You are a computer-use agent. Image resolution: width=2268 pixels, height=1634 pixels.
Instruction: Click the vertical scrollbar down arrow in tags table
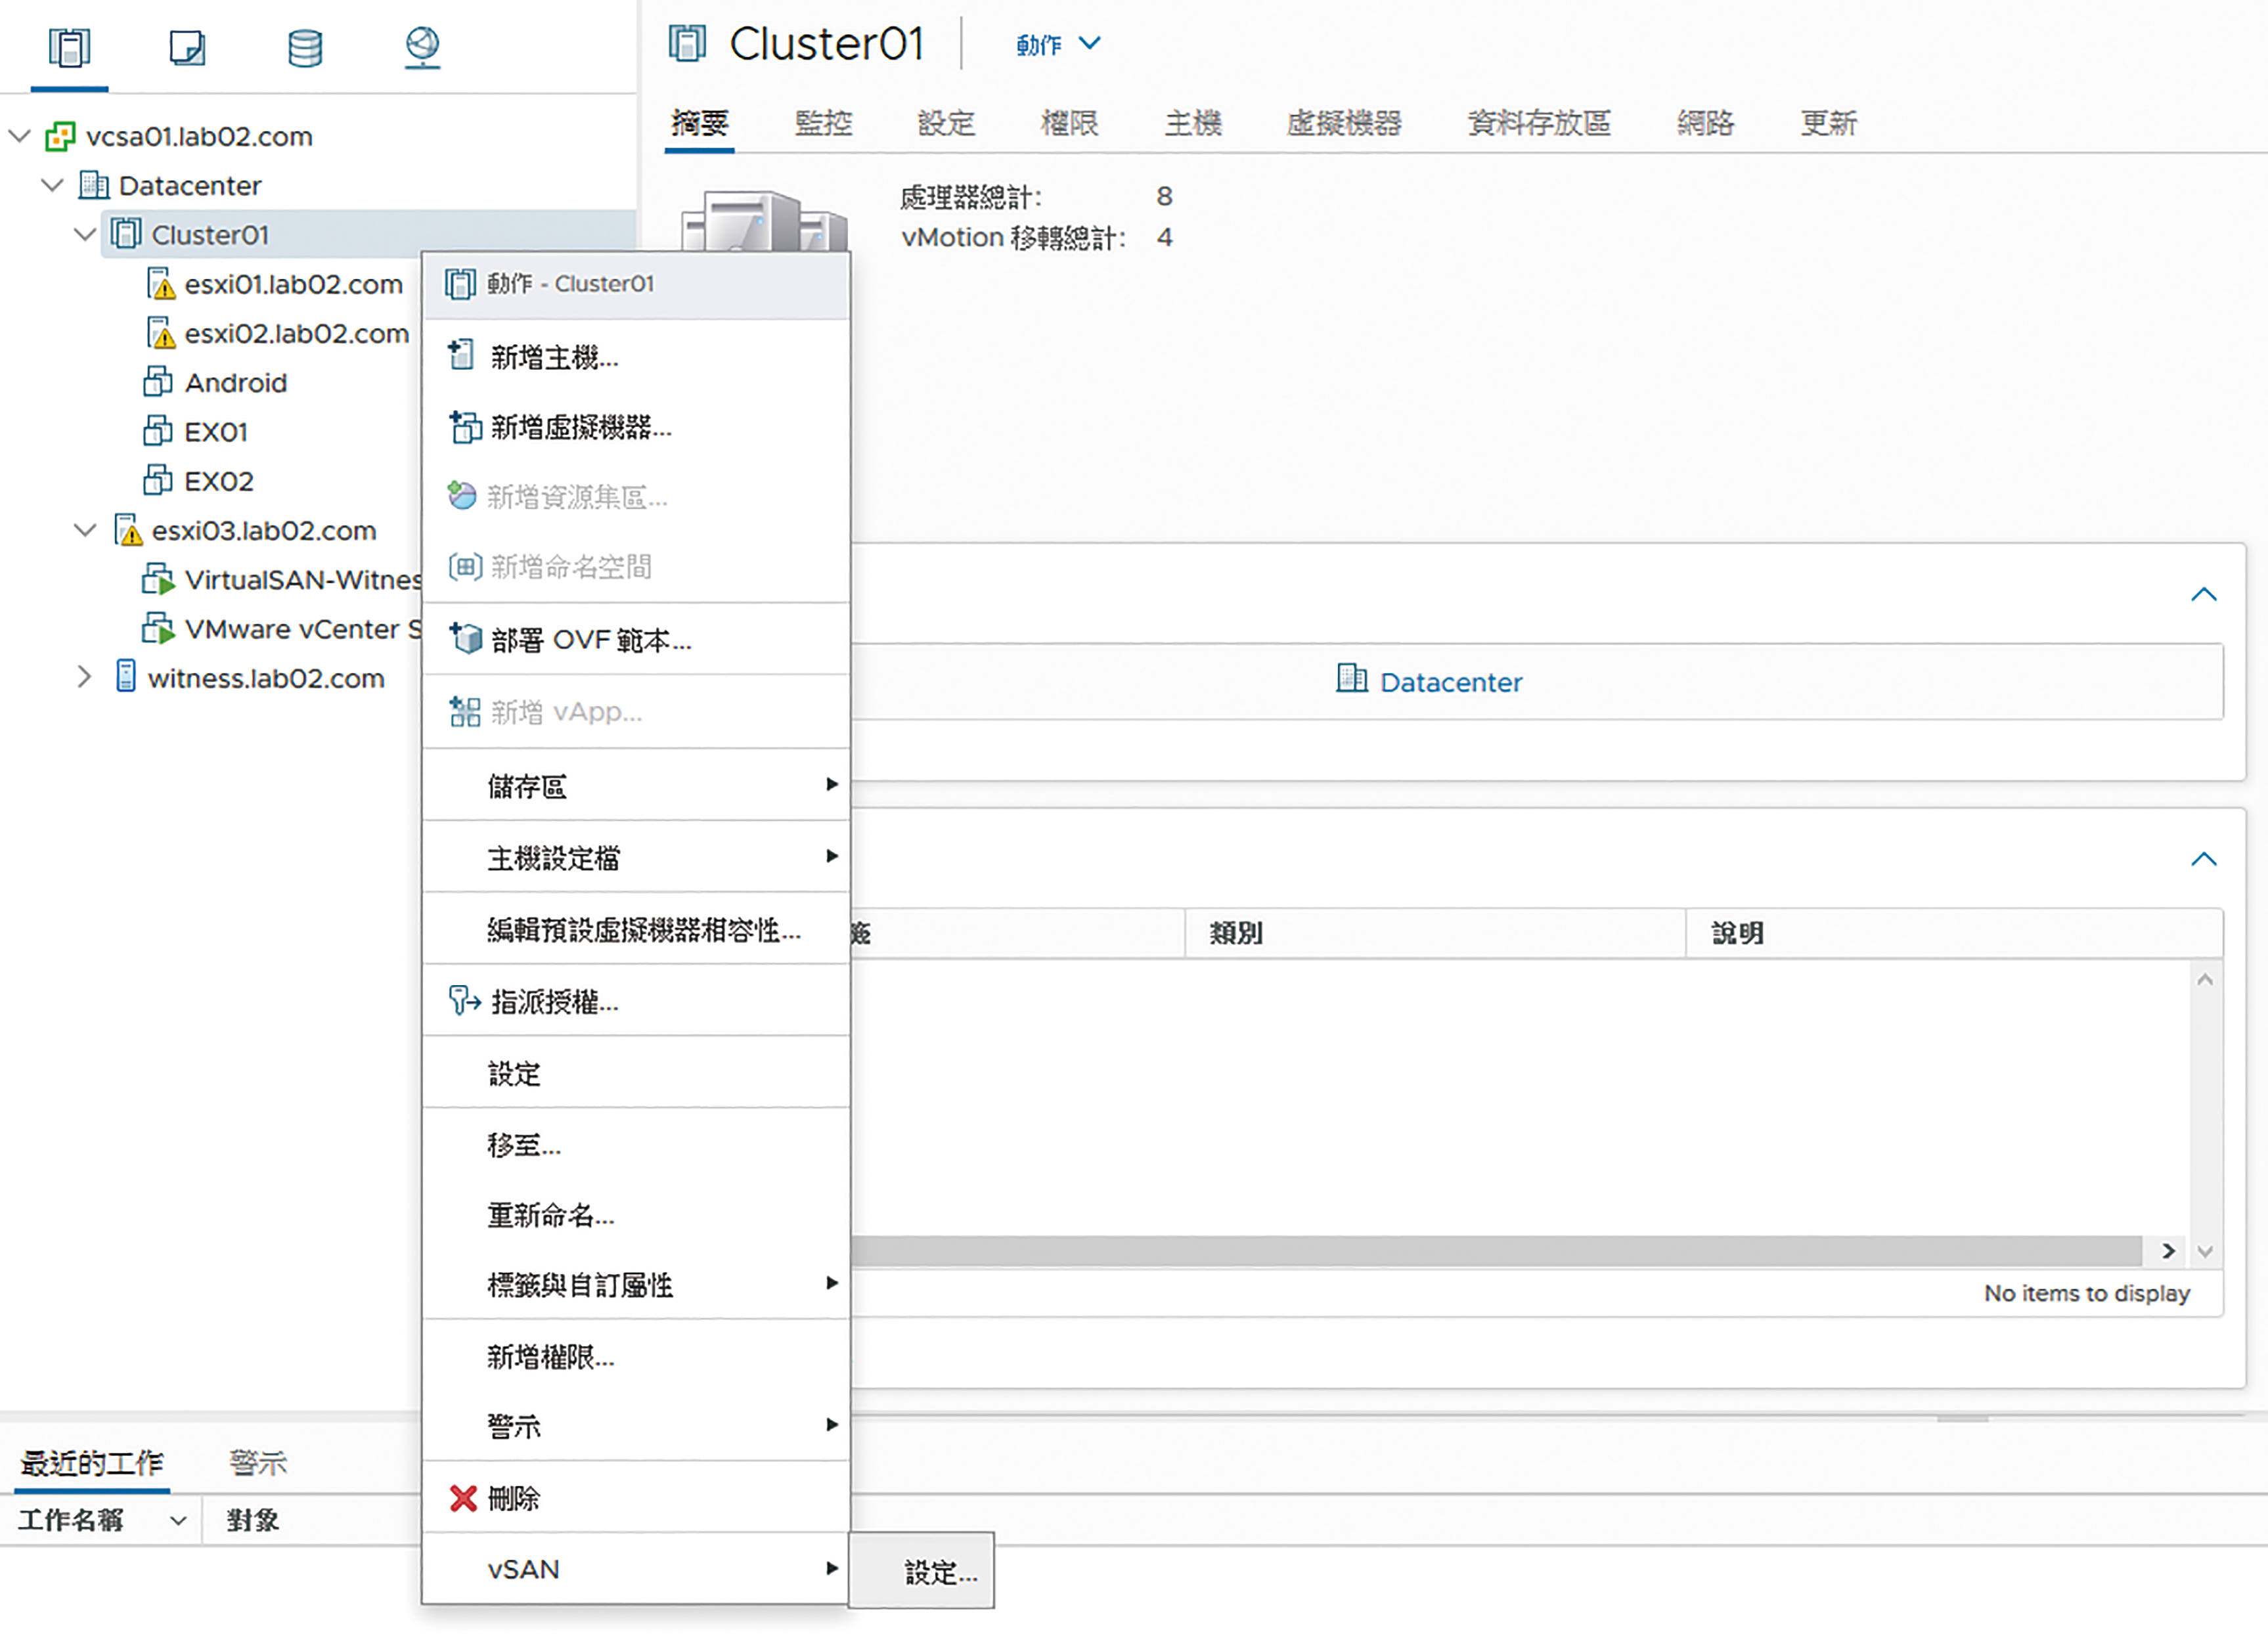pyautogui.click(x=2205, y=1251)
